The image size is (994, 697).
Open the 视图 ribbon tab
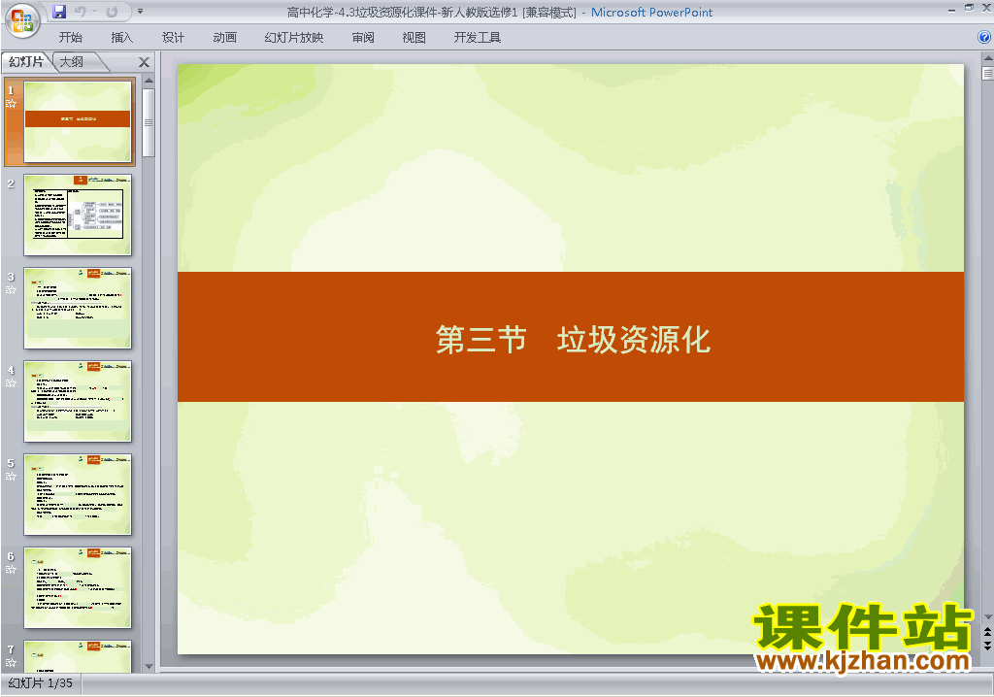tap(414, 38)
